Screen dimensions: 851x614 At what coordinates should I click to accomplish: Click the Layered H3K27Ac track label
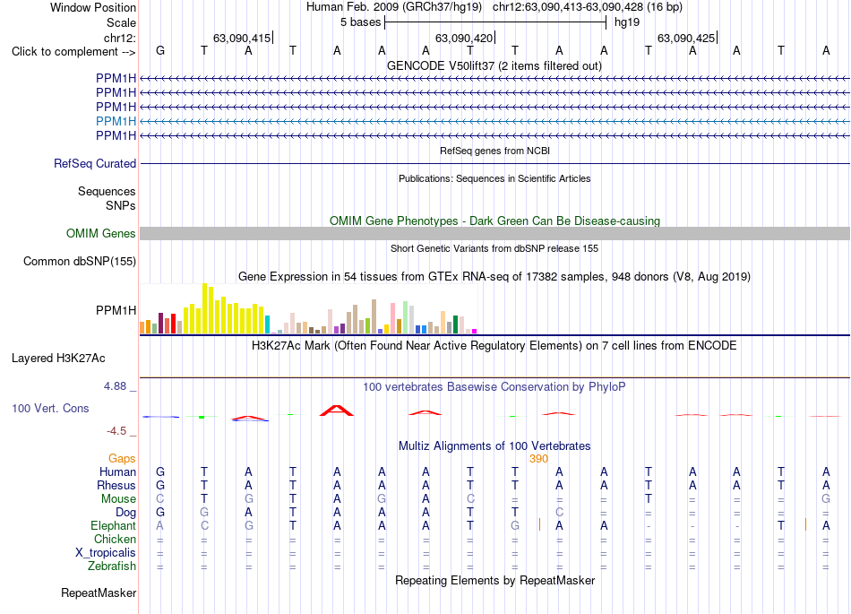click(58, 359)
